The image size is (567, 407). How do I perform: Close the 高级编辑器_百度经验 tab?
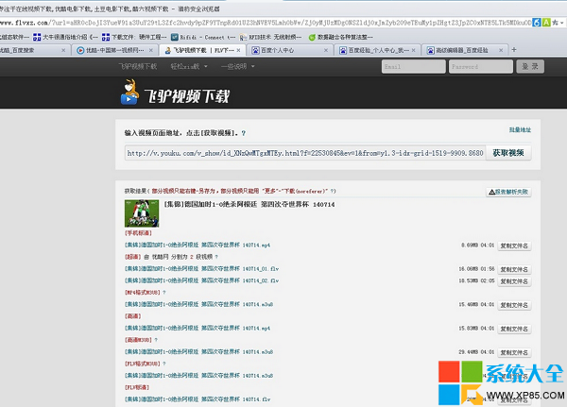pos(501,50)
